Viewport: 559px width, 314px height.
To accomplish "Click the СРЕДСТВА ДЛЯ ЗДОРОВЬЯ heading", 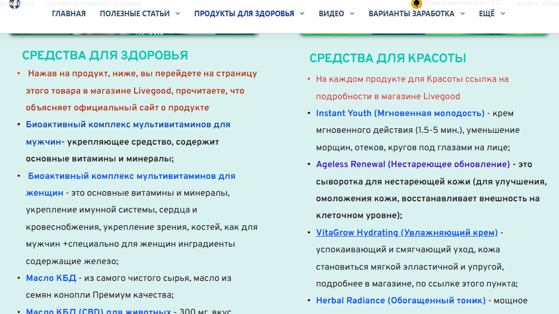I will click(x=105, y=56).
